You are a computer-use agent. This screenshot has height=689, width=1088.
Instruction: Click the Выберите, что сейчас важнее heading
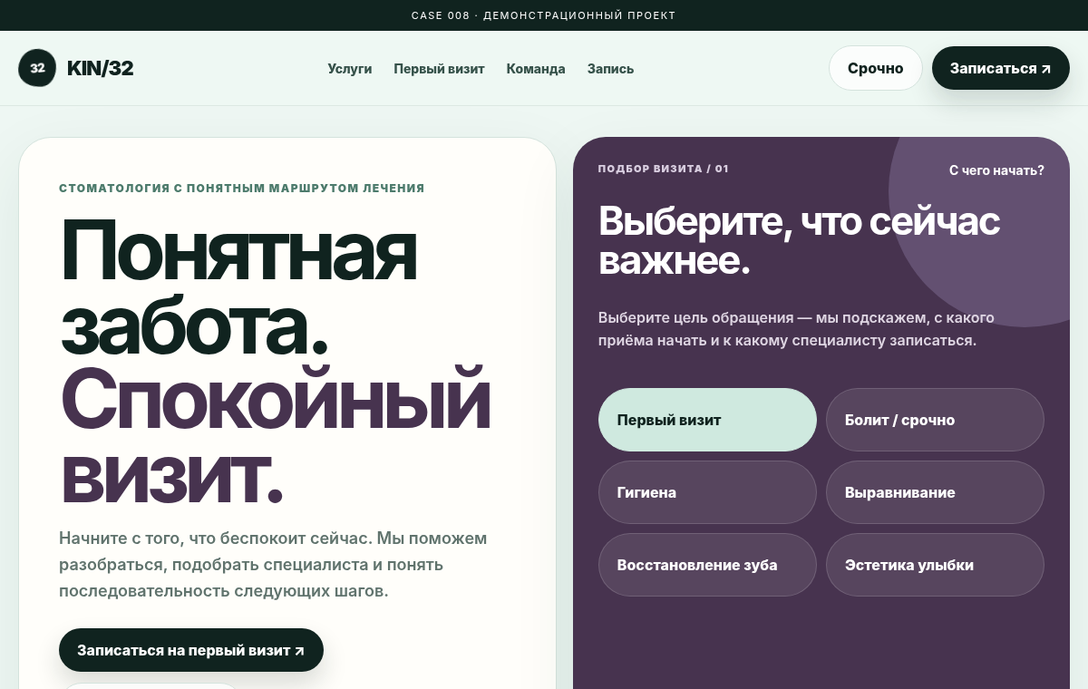click(x=799, y=240)
